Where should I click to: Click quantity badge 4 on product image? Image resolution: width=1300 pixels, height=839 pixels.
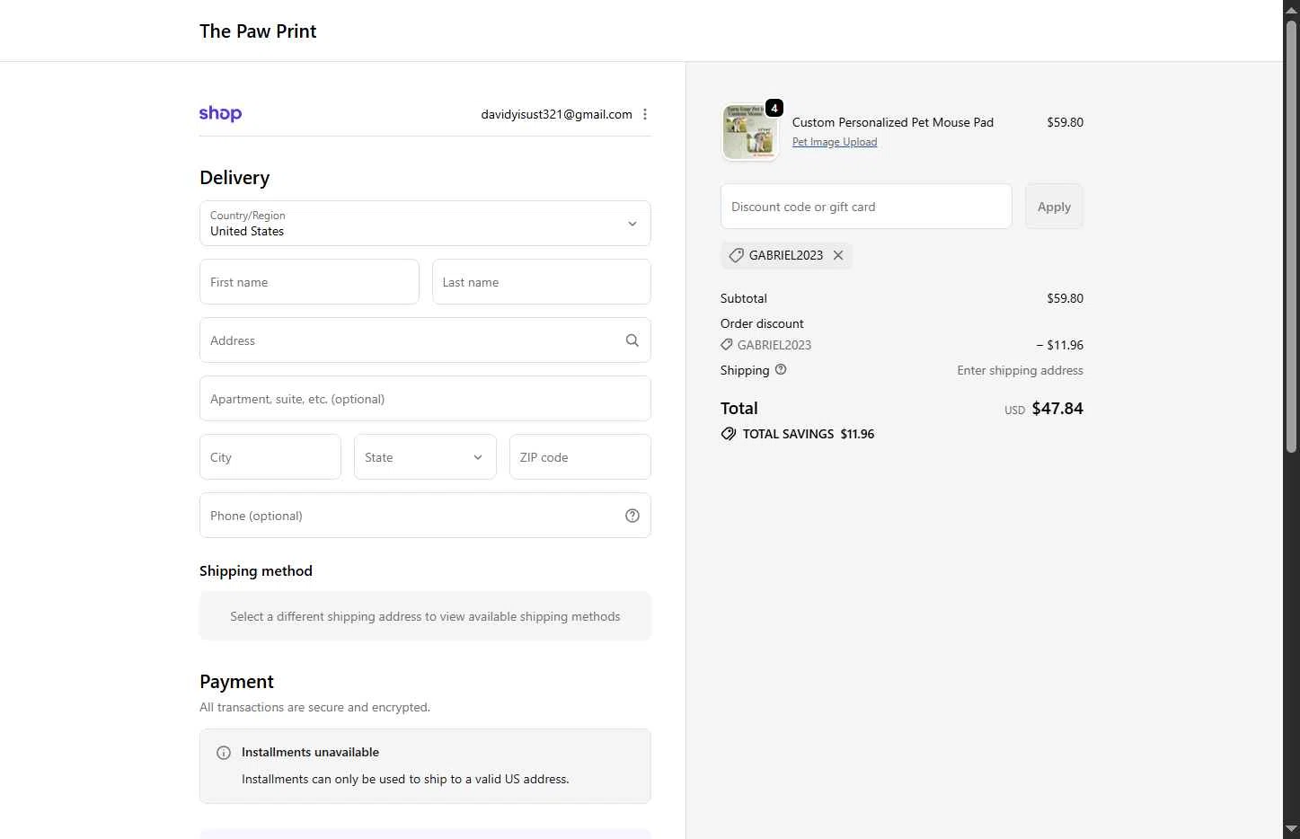[774, 108]
